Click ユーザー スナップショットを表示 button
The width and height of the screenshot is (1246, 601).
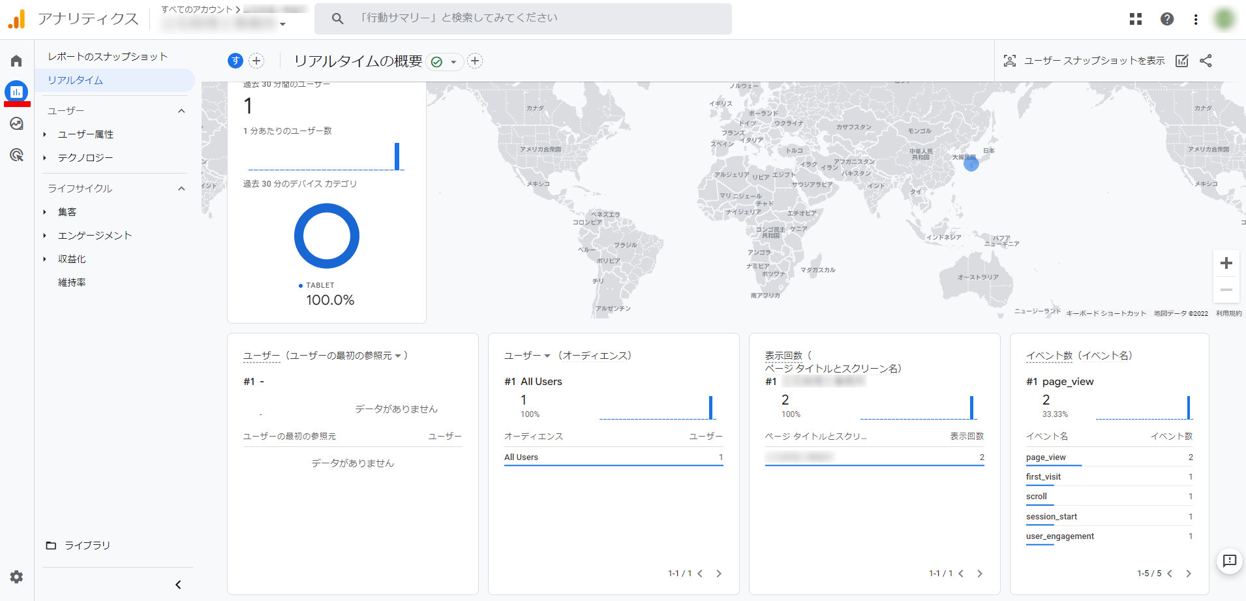click(1084, 61)
